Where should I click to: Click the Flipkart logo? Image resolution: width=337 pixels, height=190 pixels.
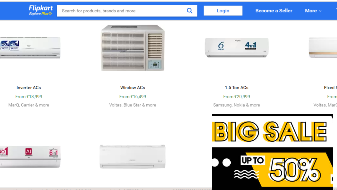[41, 8]
